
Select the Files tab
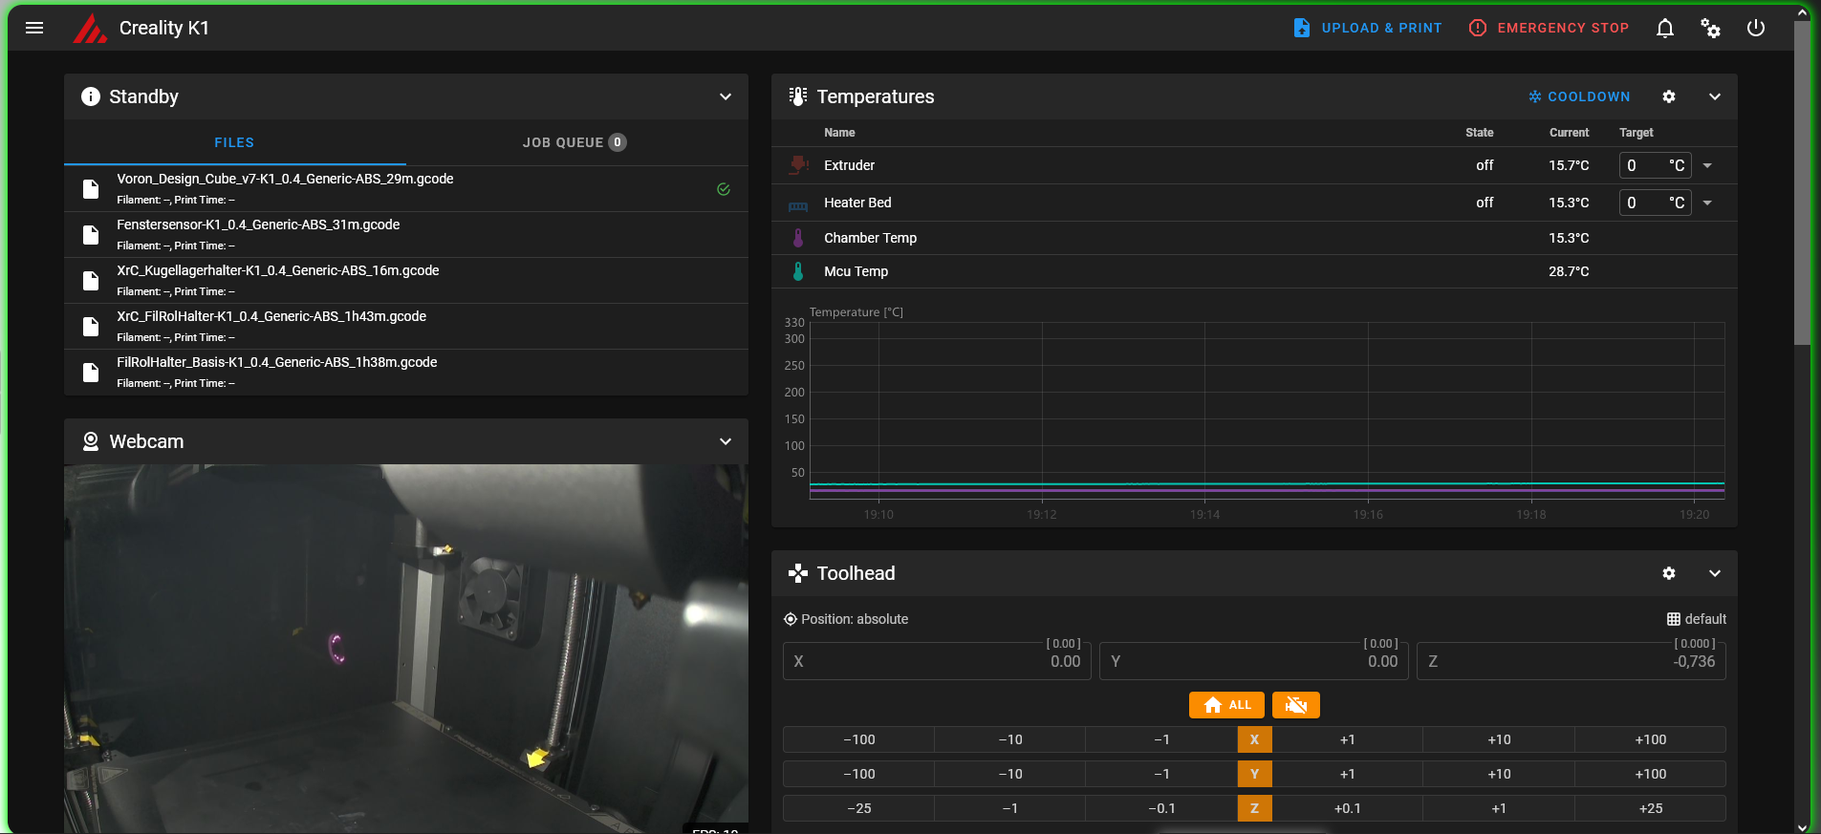[x=234, y=142]
